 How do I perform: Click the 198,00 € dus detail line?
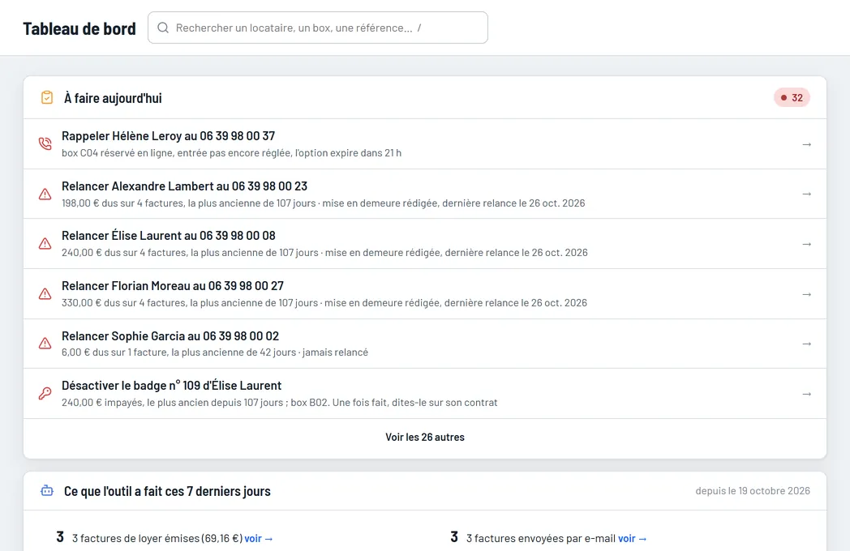(x=323, y=203)
